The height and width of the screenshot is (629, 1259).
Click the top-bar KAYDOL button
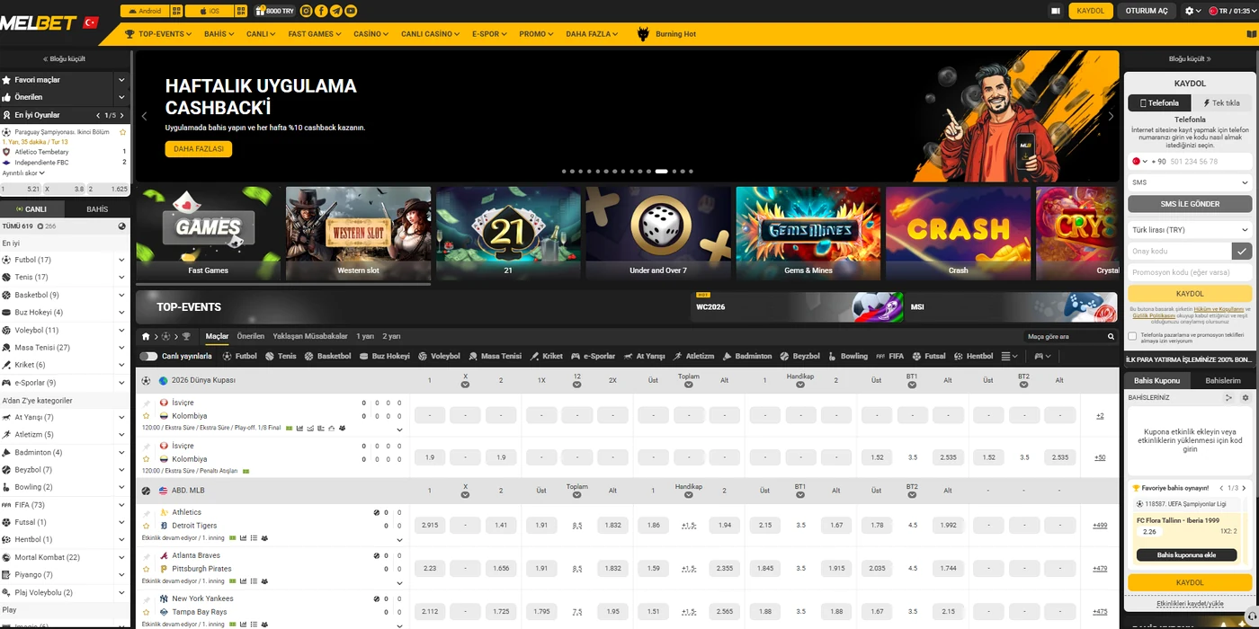point(1091,11)
